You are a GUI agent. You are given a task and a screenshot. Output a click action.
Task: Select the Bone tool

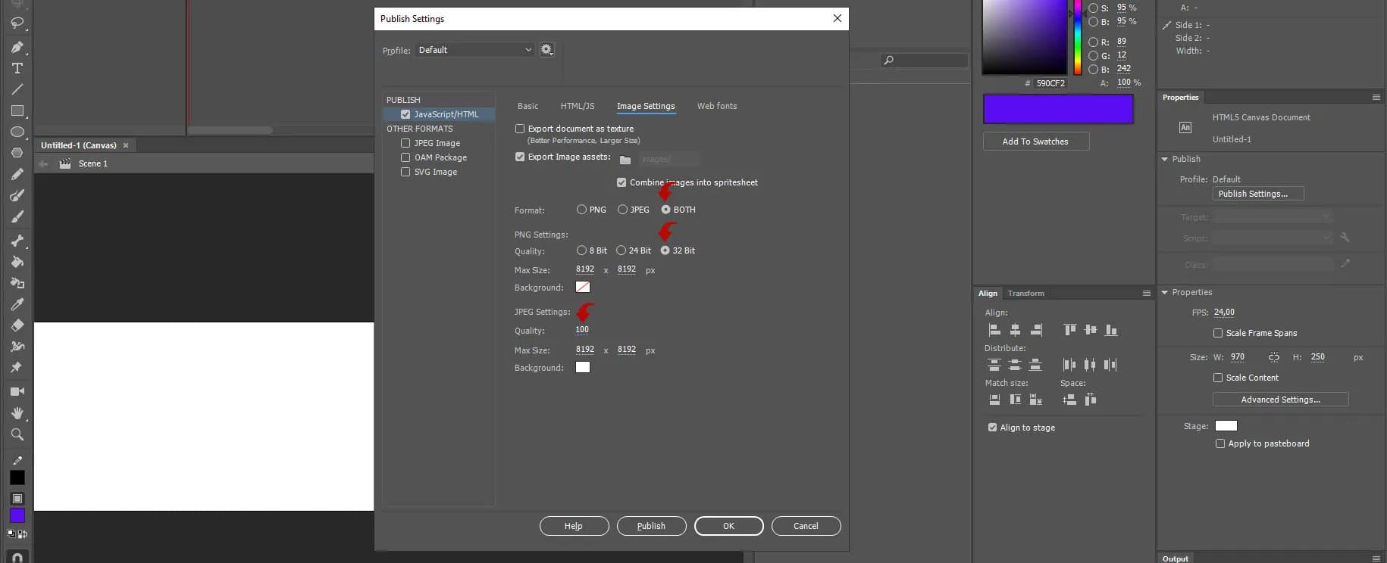click(17, 241)
